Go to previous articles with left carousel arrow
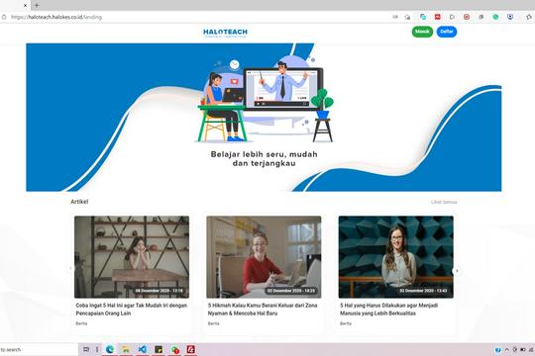This screenshot has width=535, height=356. coord(70,268)
